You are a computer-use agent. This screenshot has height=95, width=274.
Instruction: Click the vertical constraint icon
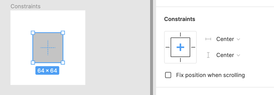[x=208, y=55]
